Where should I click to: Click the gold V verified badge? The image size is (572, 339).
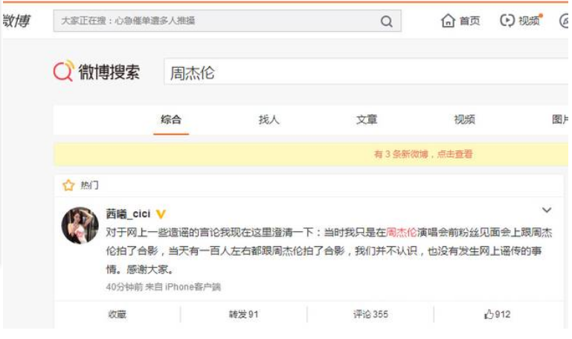[x=161, y=214]
